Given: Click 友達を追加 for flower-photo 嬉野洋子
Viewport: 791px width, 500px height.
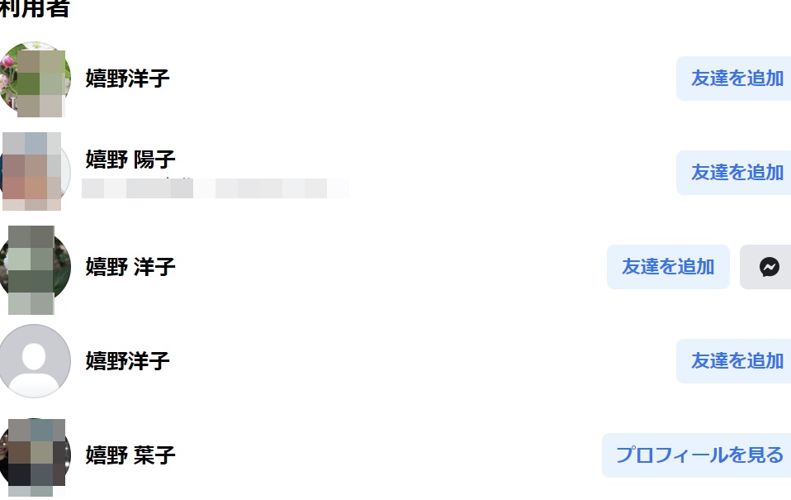Looking at the screenshot, I should (734, 79).
